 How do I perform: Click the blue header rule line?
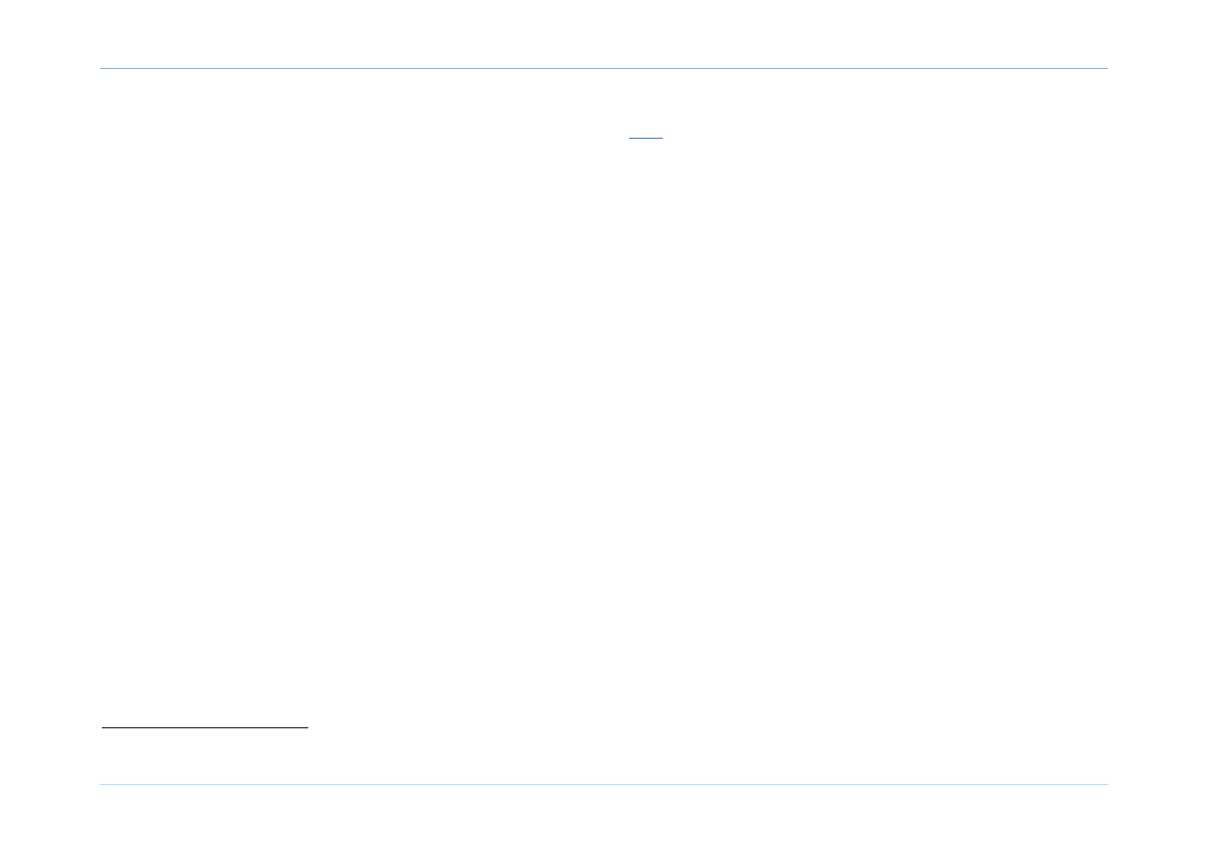603,68
